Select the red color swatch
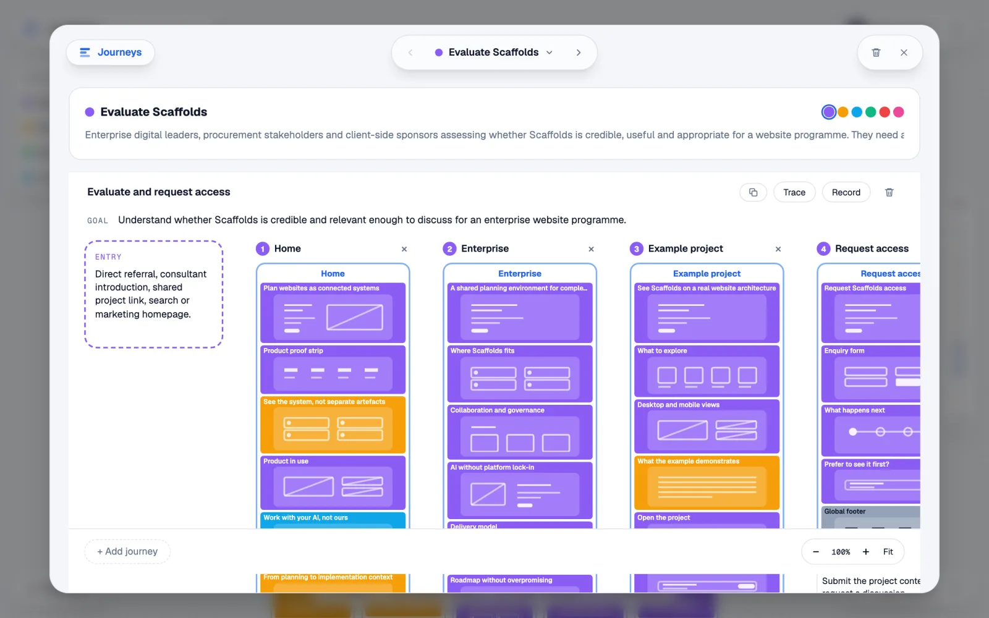 [x=885, y=112]
